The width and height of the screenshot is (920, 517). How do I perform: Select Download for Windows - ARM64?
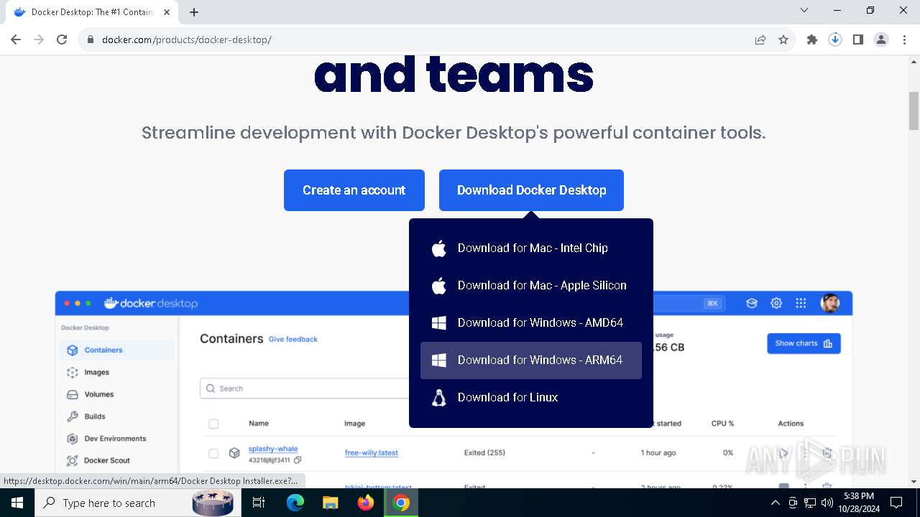531,360
